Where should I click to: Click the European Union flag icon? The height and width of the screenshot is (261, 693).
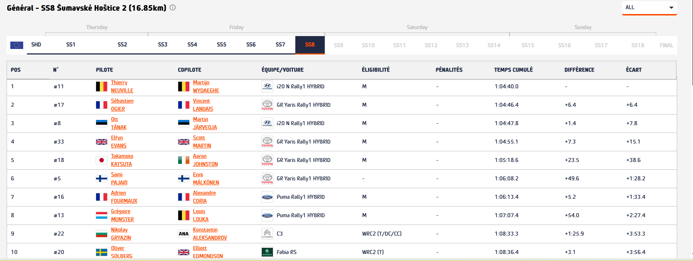[x=17, y=45]
